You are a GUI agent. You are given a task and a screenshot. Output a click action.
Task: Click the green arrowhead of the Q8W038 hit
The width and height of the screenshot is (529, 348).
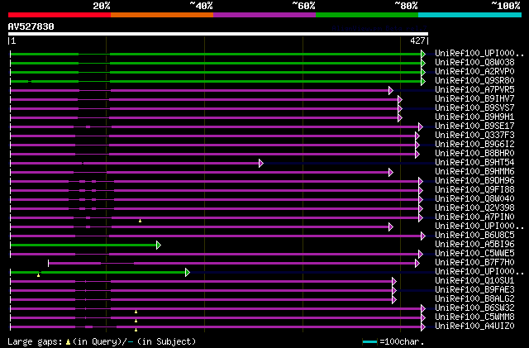point(423,63)
